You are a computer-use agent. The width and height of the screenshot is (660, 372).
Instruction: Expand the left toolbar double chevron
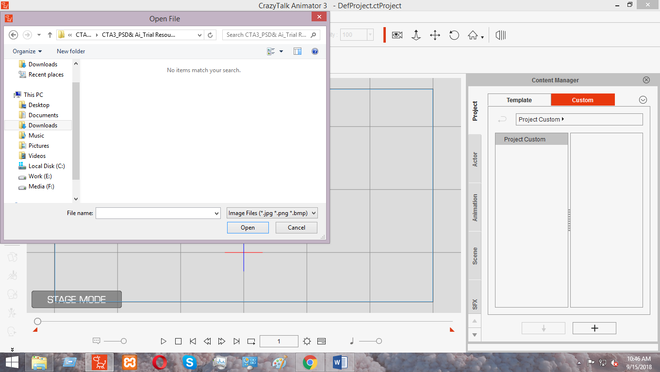(12, 349)
